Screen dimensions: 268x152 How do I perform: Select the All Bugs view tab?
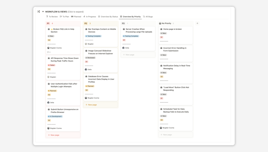pos(148,17)
